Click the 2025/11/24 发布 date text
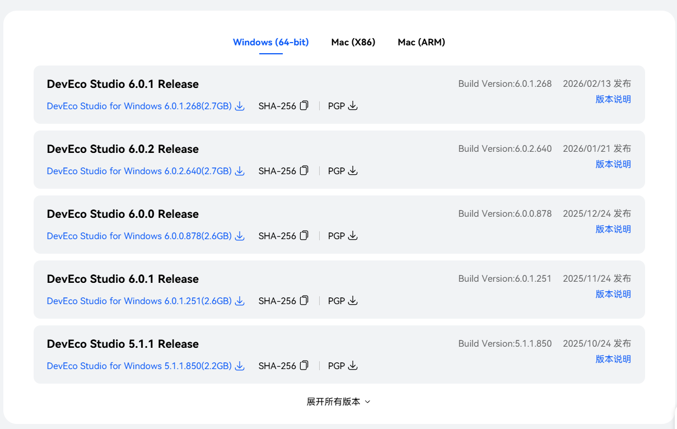The image size is (677, 429). pos(597,278)
